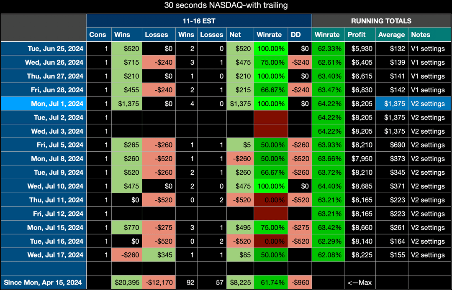Viewport: 452px width, 290px height.
Task: Click the "Notes" column header
Action: pyautogui.click(x=429, y=35)
